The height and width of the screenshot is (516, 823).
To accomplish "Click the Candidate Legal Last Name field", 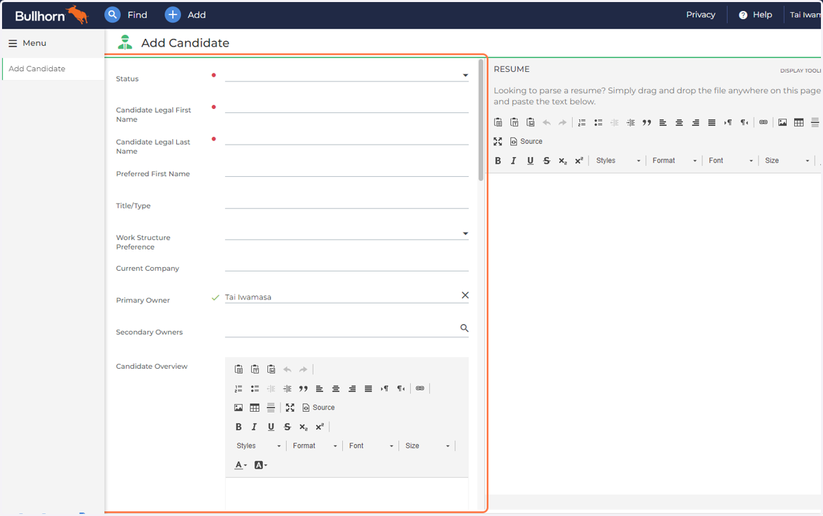I will [347, 138].
